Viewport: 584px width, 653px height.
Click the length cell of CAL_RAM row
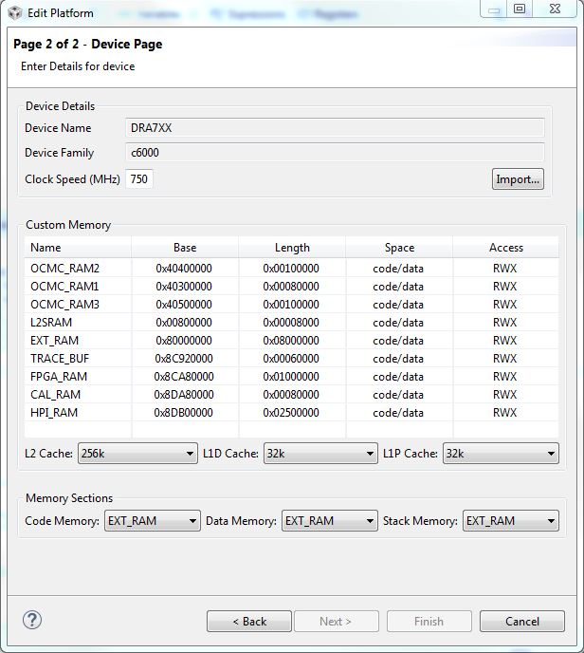pyautogui.click(x=291, y=395)
